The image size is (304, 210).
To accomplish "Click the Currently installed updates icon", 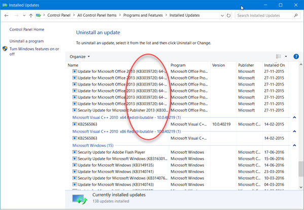I will [80, 199].
